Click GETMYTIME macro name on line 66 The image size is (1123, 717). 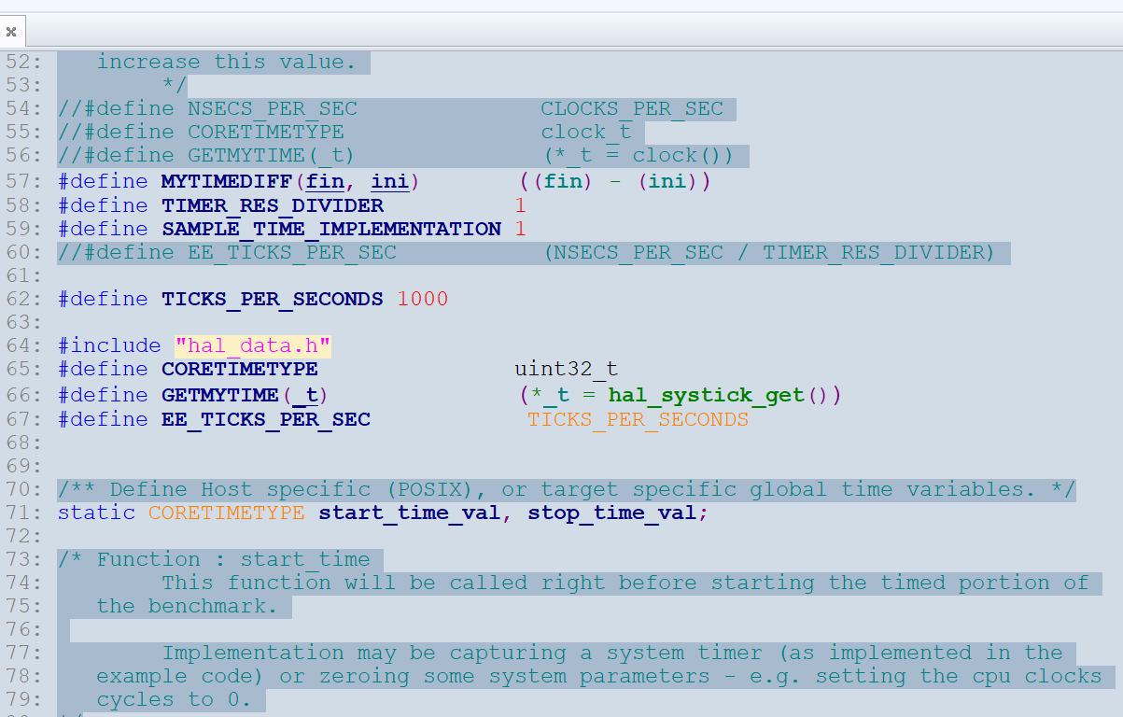click(220, 395)
